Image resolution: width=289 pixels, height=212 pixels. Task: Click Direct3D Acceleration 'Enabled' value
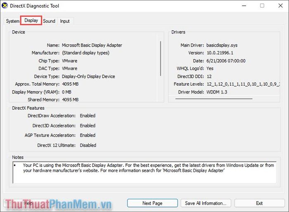point(88,126)
